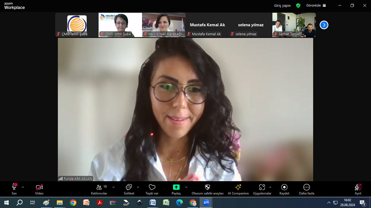Show next participants with blue arrow

tap(324, 25)
